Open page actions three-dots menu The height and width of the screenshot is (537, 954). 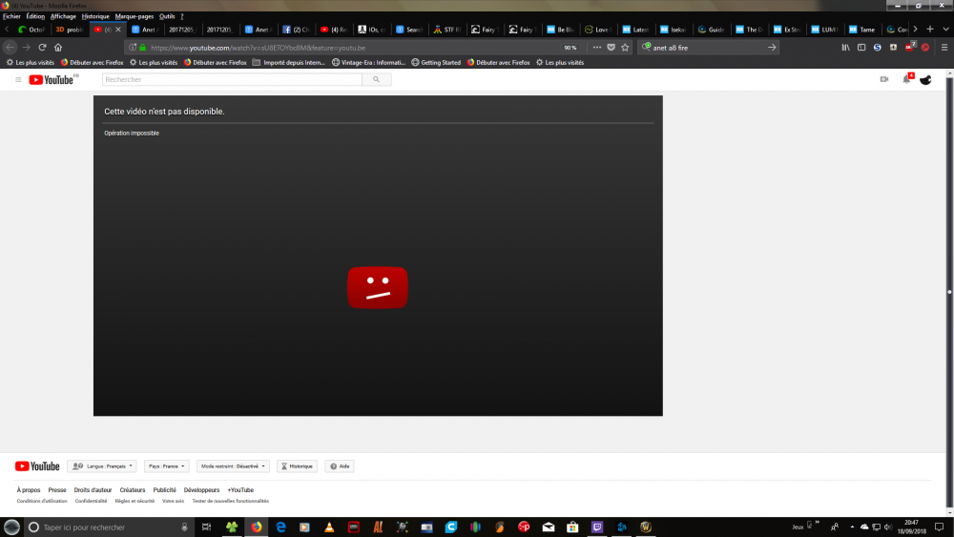pyautogui.click(x=597, y=48)
